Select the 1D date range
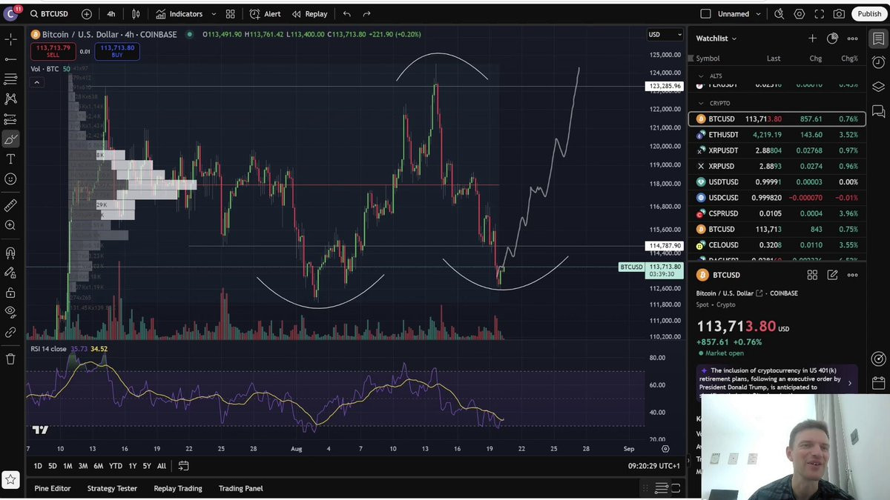 tap(38, 466)
